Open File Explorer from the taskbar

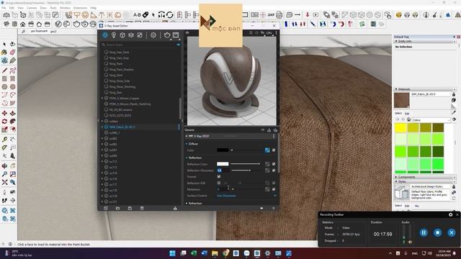(x=215, y=253)
